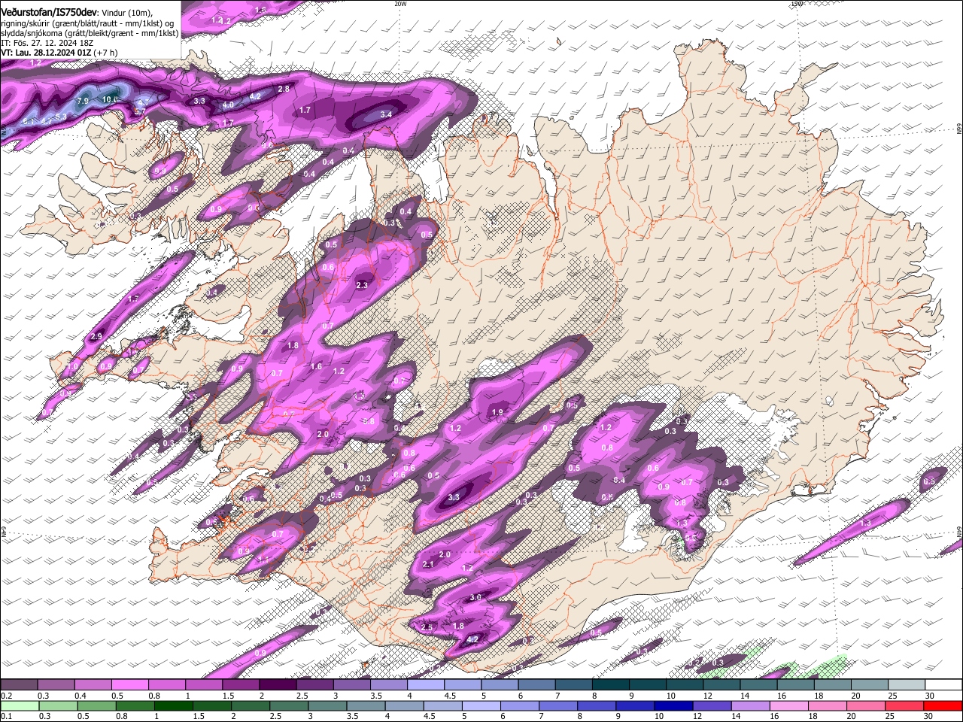The height and width of the screenshot is (722, 963).
Task: Click the '12' label in the upper legend row
Action: tap(708, 696)
